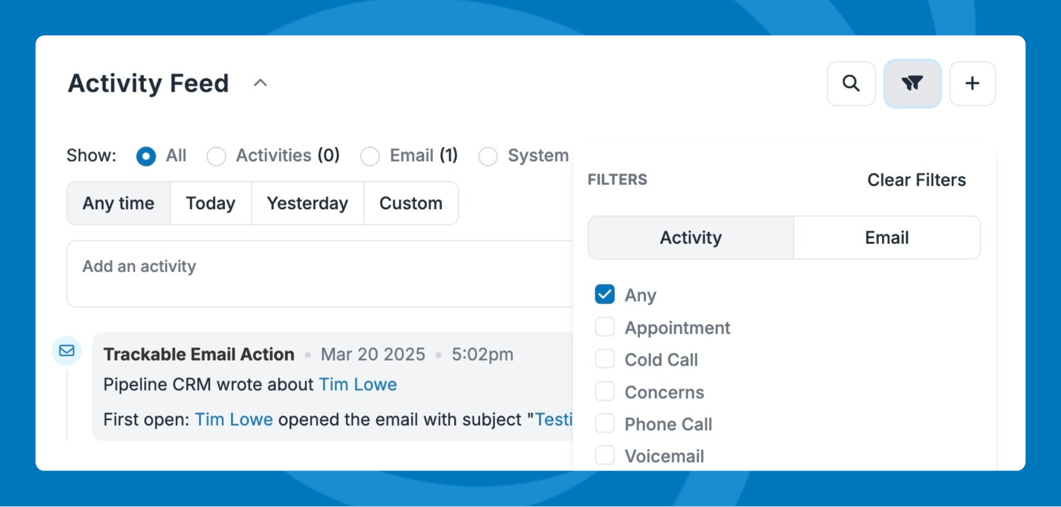Viewport: 1061px width, 507px height.
Task: Click the envelope icon beside email entry
Action: click(x=67, y=351)
